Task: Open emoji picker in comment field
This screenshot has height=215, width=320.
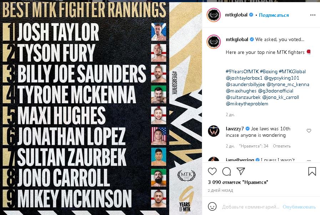Action: point(212,207)
